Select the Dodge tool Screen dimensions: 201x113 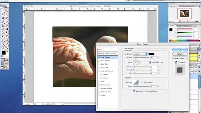(7, 32)
